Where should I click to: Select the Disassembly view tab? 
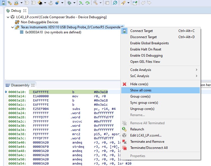point(20,85)
